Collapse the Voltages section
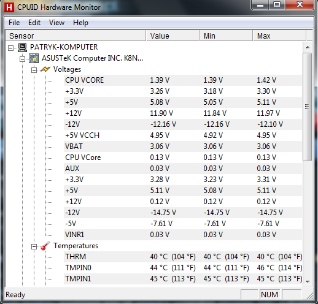 [34, 70]
